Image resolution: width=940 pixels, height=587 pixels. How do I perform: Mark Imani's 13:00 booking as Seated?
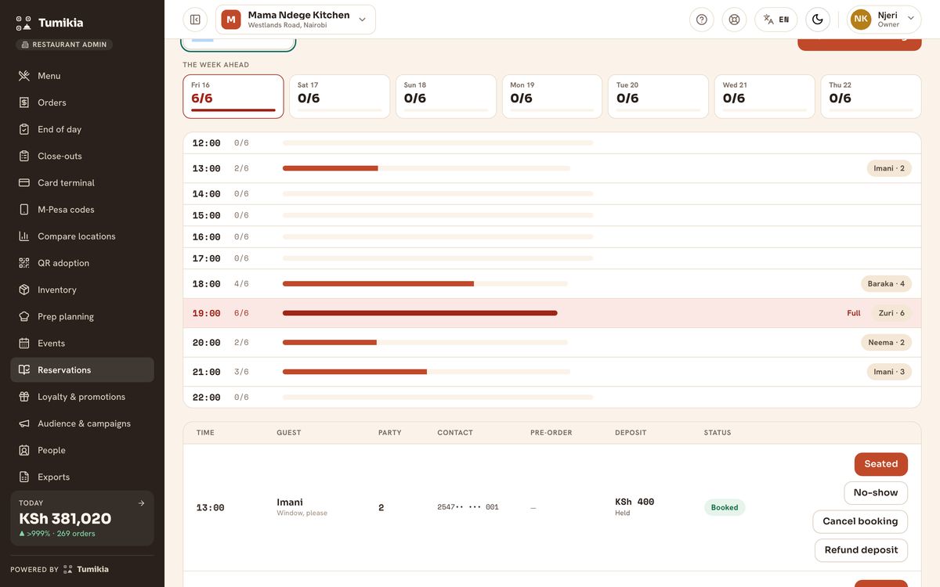881,464
